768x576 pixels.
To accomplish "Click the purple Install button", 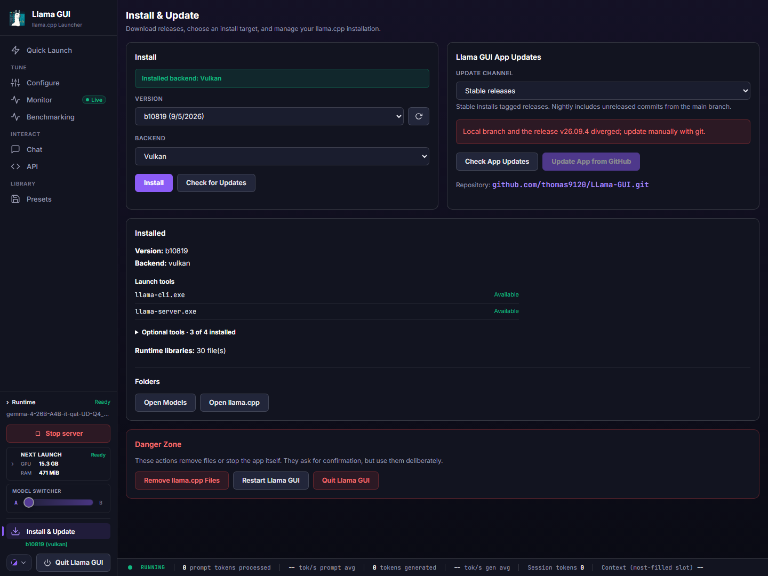I will [154, 183].
